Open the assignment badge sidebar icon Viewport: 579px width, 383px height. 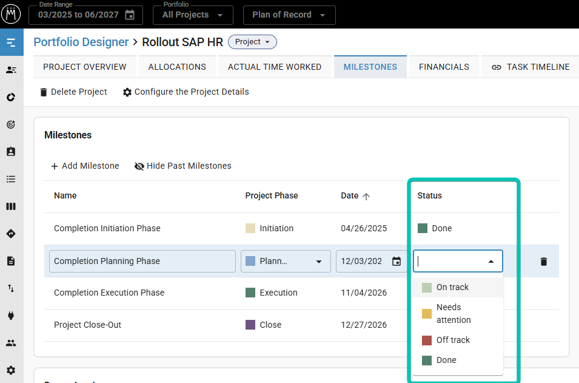11,152
